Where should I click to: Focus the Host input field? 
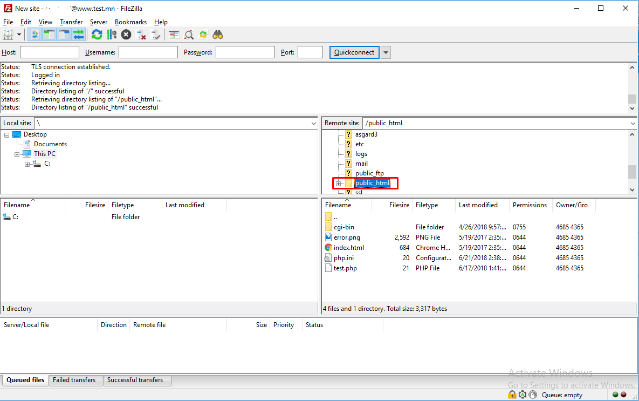(x=49, y=52)
